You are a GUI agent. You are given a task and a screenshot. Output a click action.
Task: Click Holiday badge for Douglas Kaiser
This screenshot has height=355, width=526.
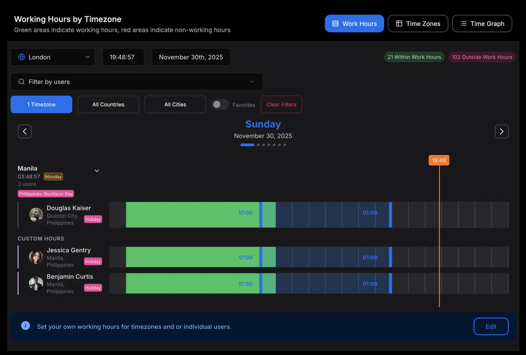pyautogui.click(x=93, y=219)
